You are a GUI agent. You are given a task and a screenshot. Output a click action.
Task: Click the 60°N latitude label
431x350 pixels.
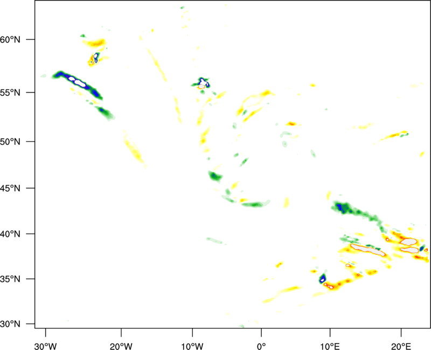pos(10,39)
